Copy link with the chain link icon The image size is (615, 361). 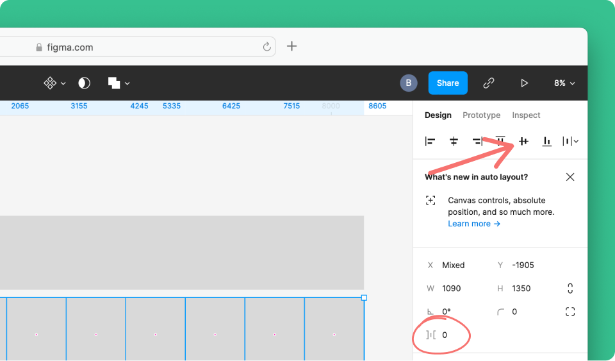pyautogui.click(x=489, y=83)
